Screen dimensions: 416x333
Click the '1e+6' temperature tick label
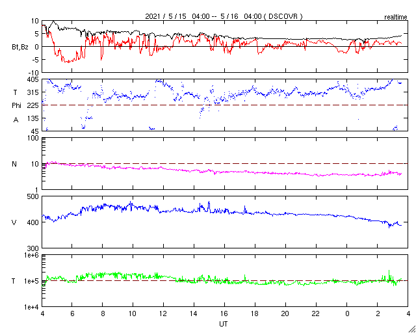point(31,255)
